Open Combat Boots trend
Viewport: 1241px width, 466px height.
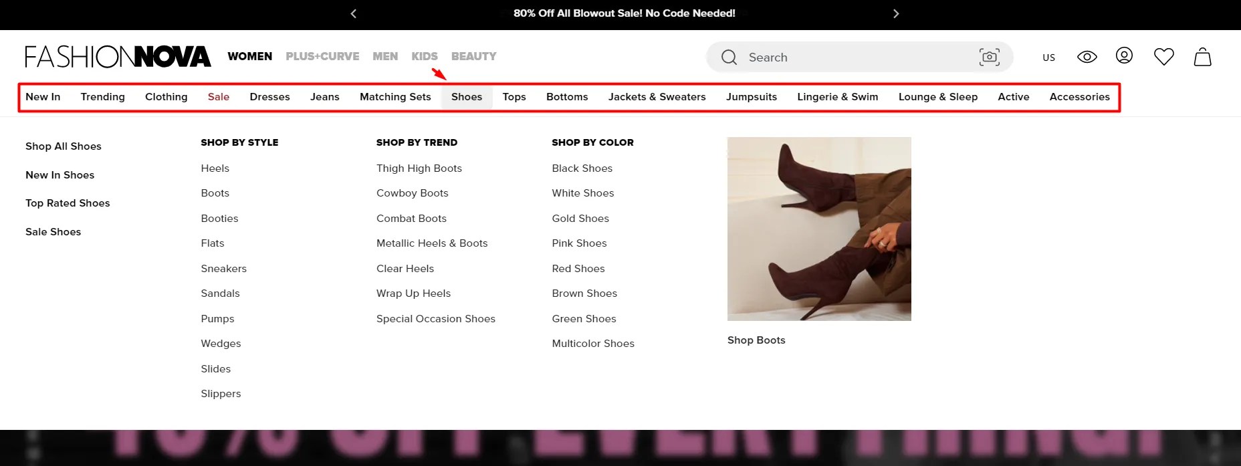click(x=411, y=219)
